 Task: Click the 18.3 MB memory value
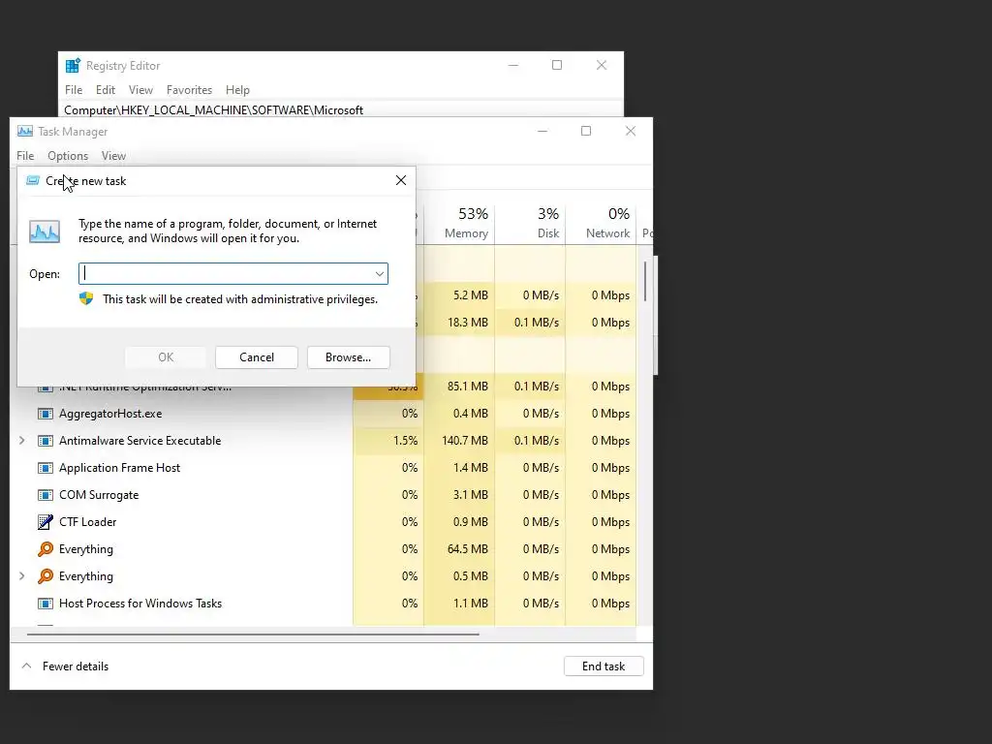[468, 323]
